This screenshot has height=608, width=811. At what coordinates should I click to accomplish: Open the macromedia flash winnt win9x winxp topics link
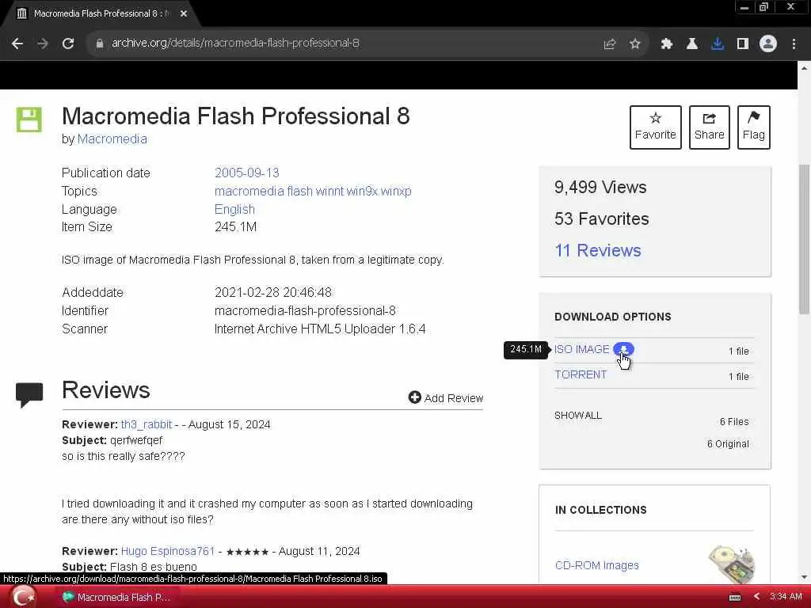pos(313,192)
